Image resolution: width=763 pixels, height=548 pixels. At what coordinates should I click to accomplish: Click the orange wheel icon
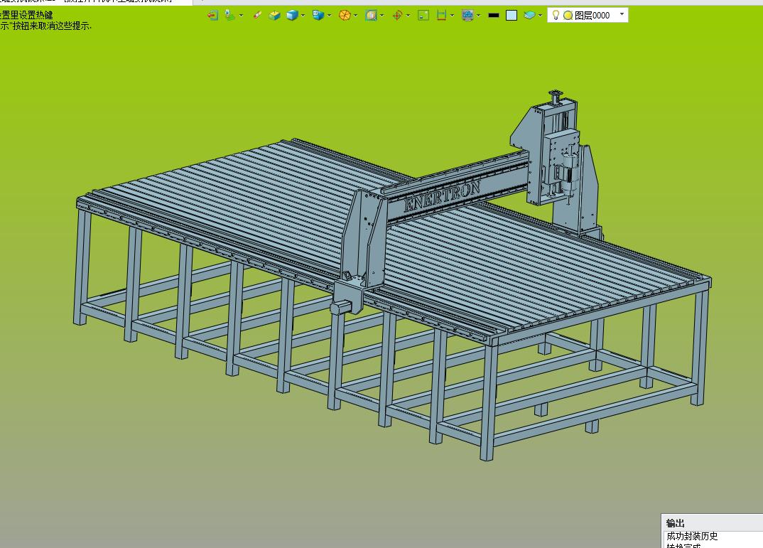345,16
